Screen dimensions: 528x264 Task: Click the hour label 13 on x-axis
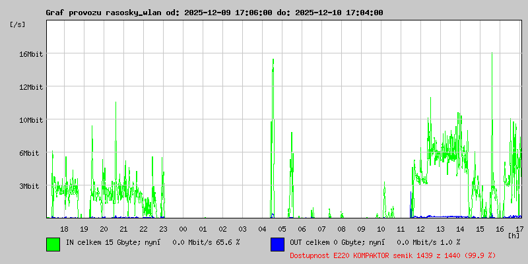(440, 229)
